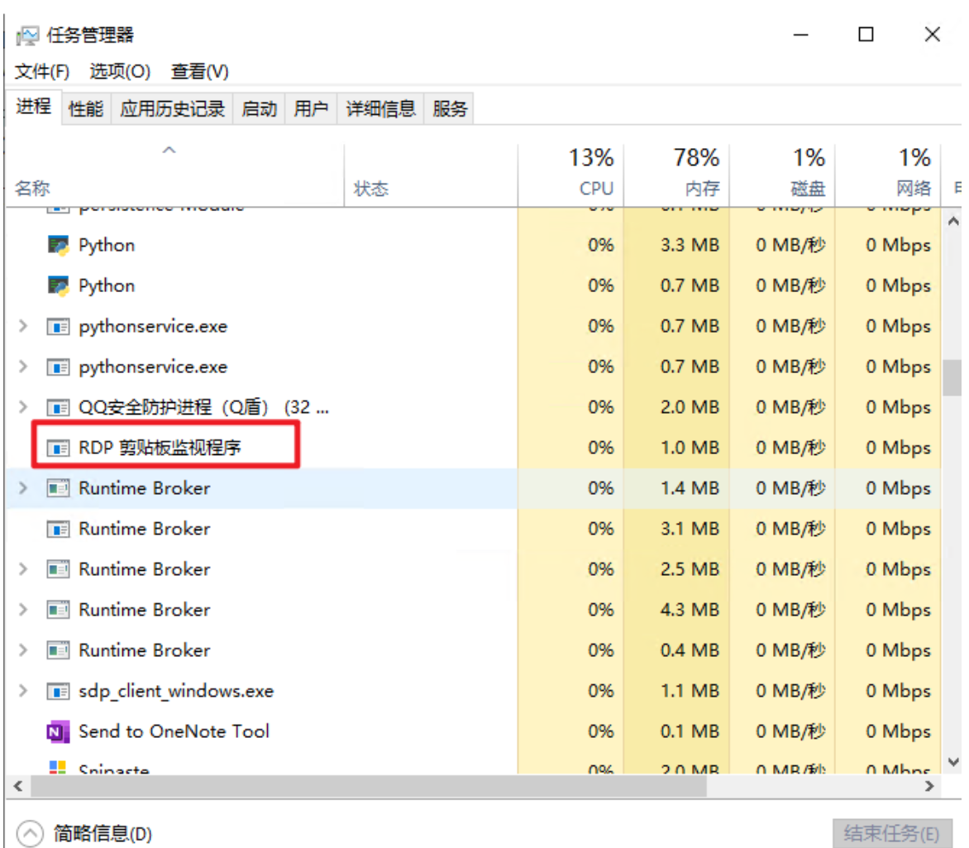
Task: Click the horizontal scrollbar right arrow
Action: pos(931,785)
